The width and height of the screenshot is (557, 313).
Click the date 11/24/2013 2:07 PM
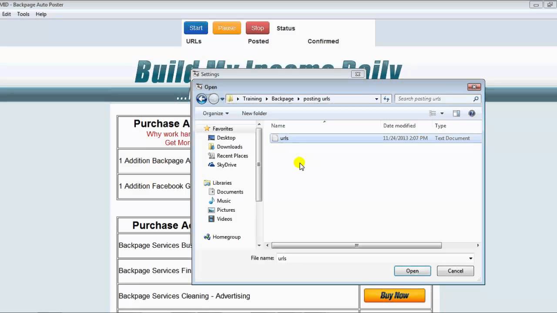pyautogui.click(x=405, y=138)
